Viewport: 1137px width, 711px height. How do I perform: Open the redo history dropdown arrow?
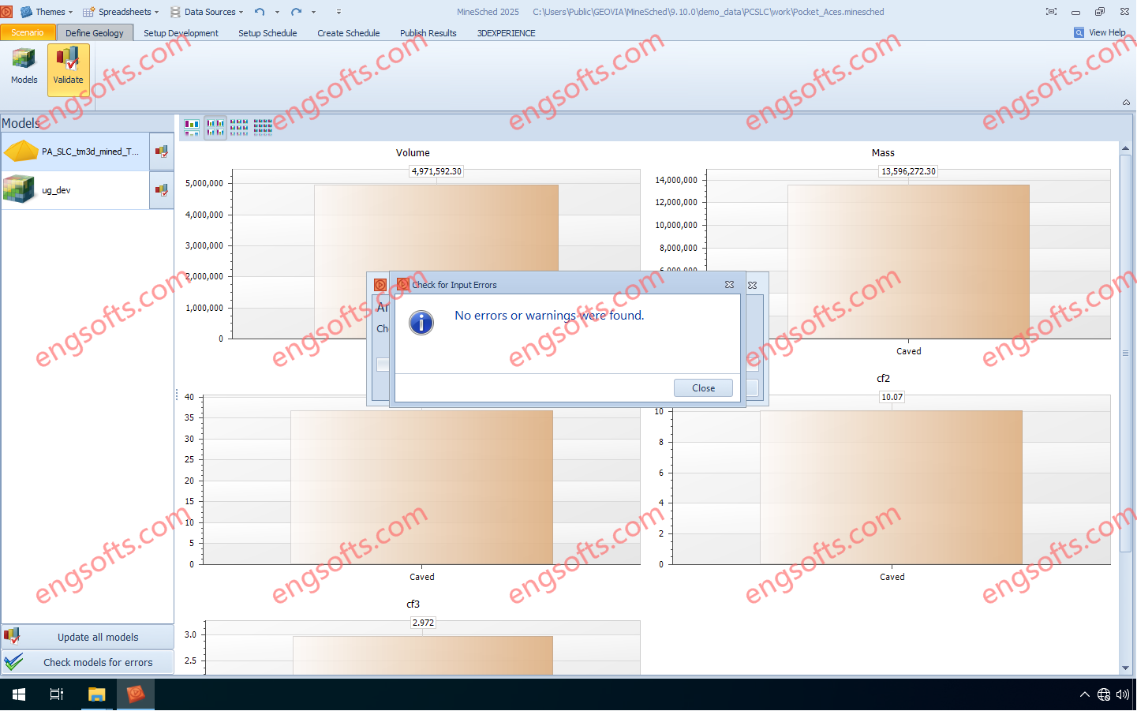(x=313, y=12)
